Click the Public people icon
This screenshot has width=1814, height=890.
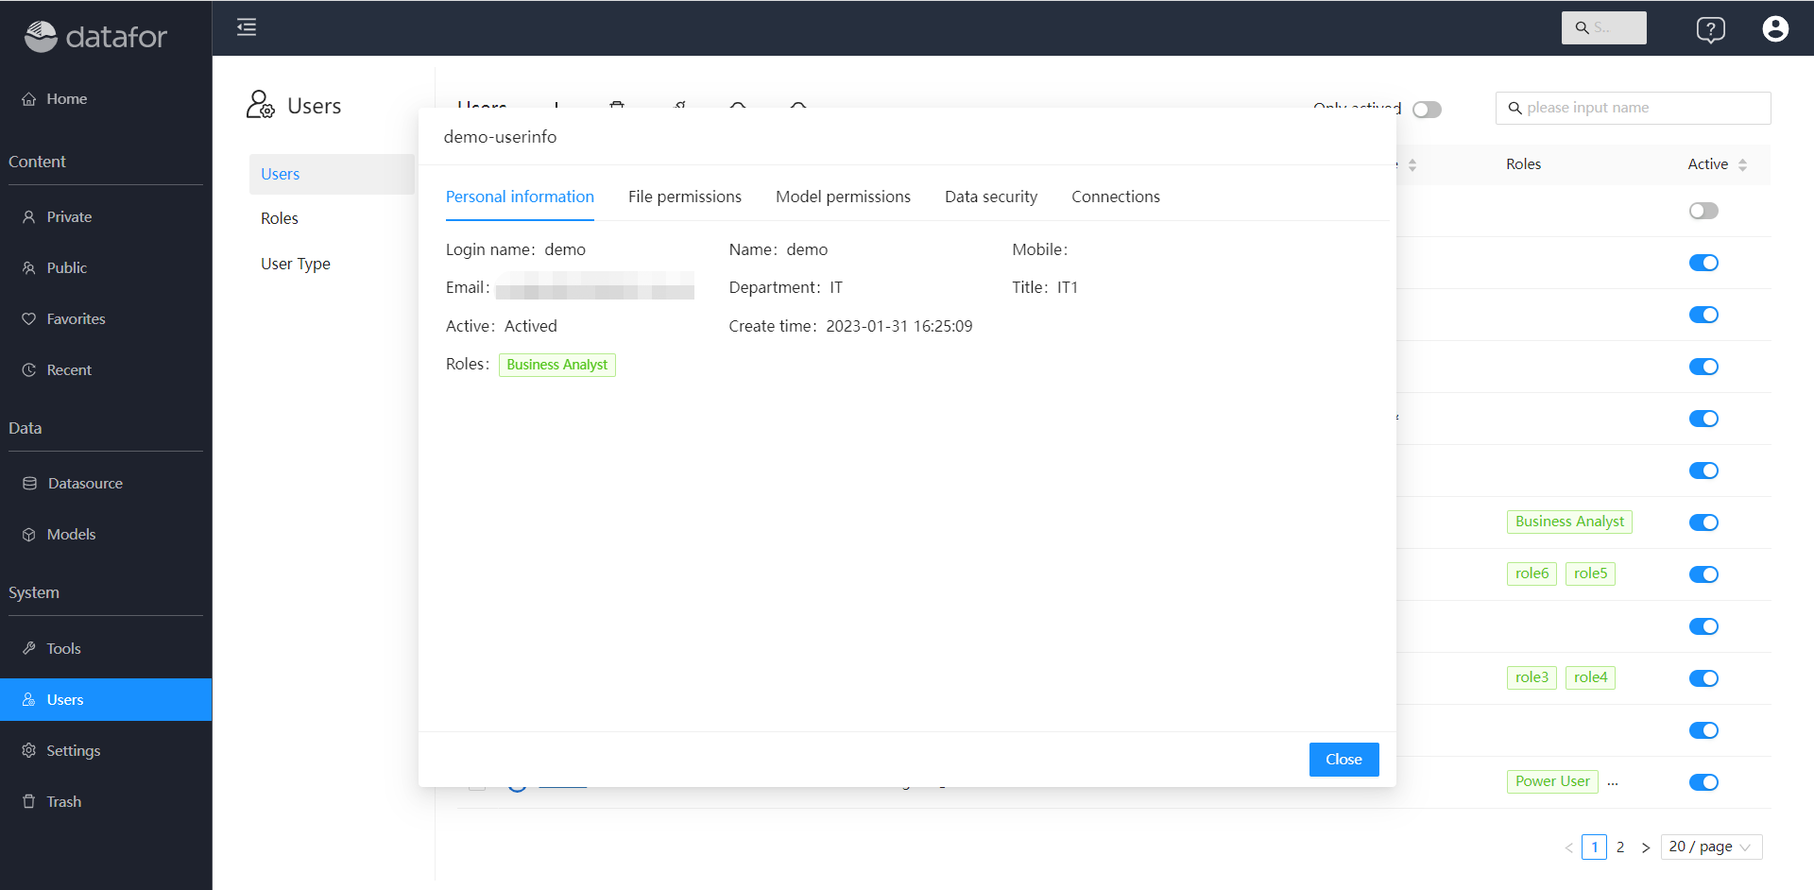coord(29,267)
